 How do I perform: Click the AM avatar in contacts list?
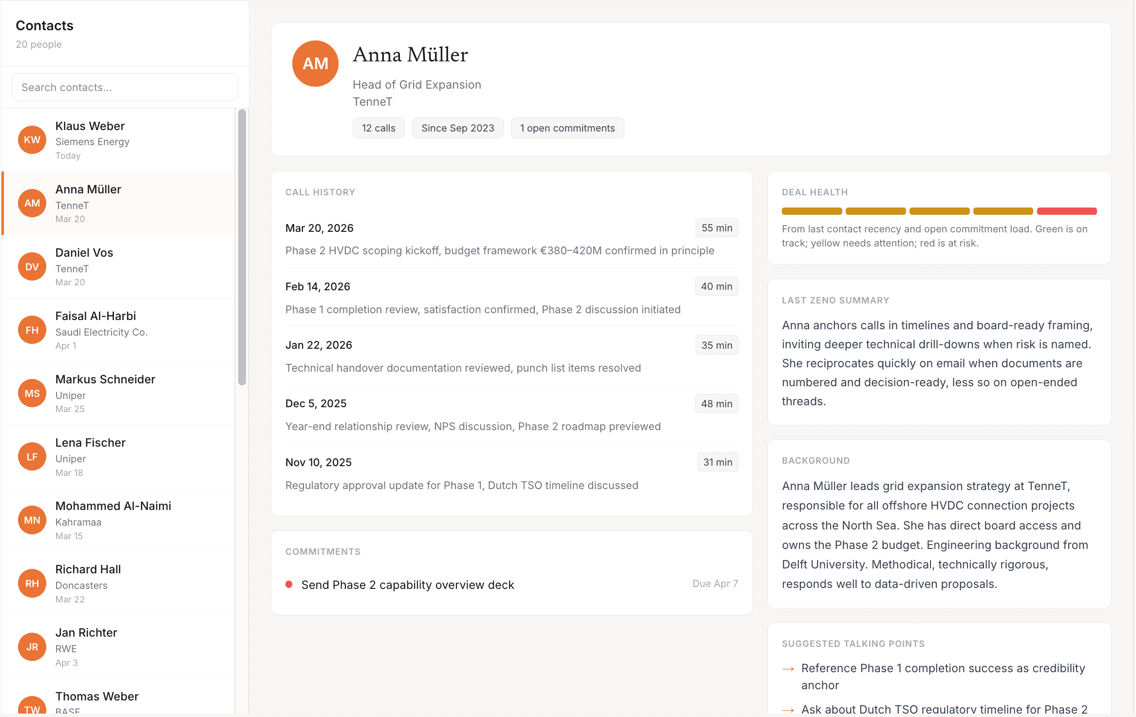coord(32,203)
